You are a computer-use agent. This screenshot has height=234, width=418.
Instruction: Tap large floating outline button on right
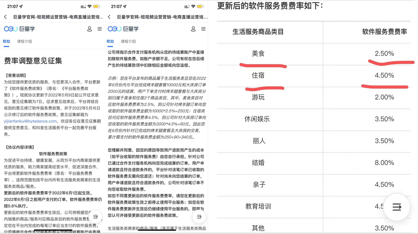pos(397,207)
